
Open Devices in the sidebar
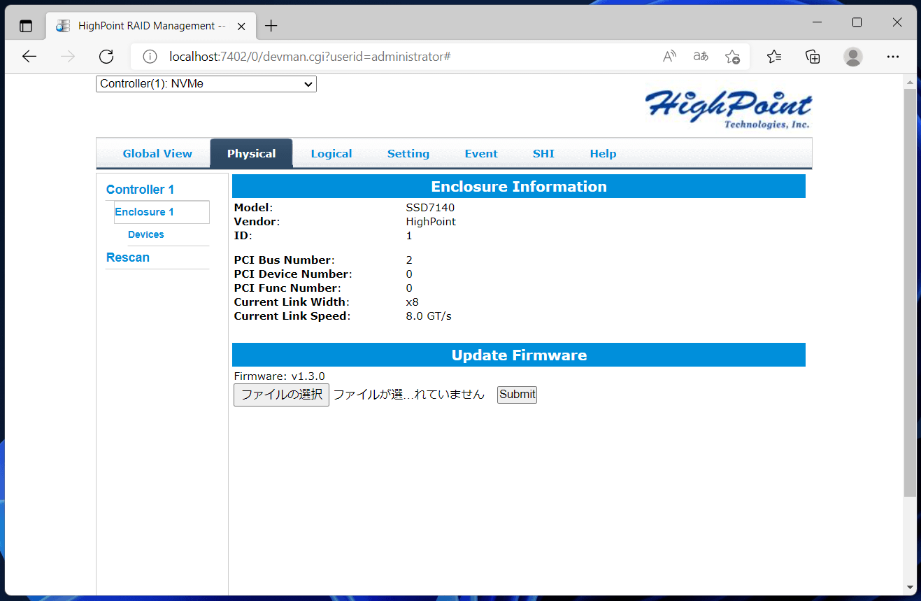[x=146, y=234]
